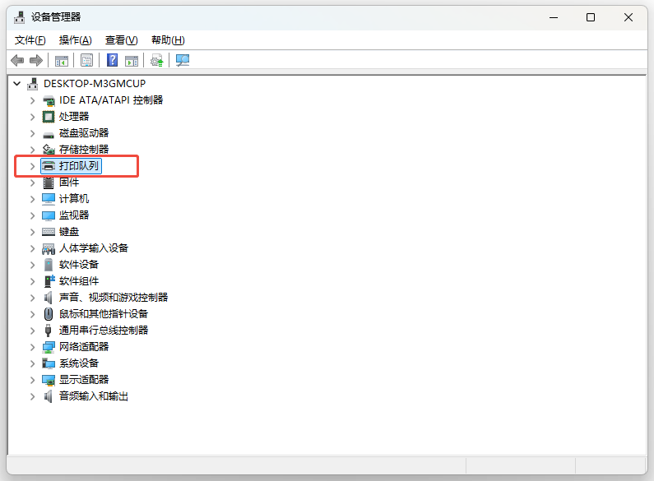The image size is (654, 481).
Task: Select the 系统设备 label
Action: (79, 363)
